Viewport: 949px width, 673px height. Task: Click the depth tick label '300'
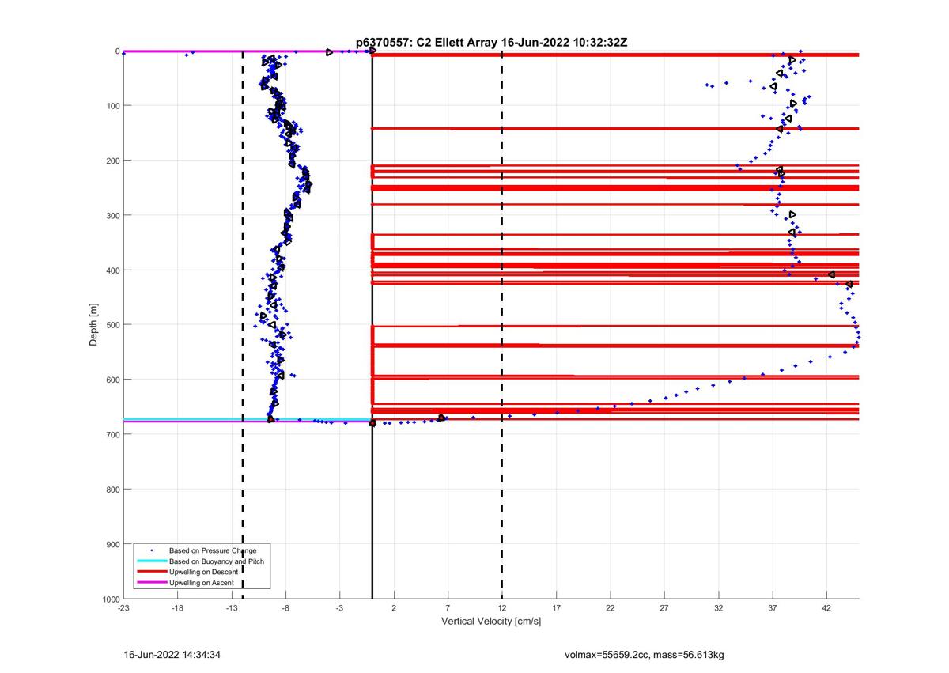pos(112,215)
